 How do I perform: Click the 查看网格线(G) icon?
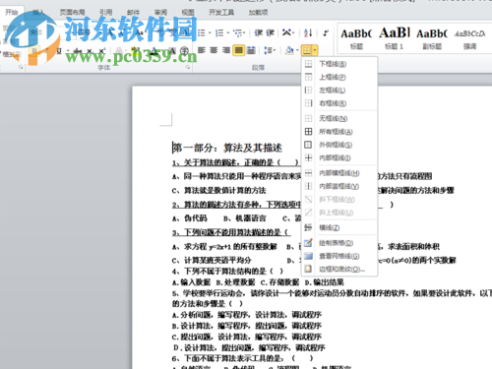pos(308,256)
